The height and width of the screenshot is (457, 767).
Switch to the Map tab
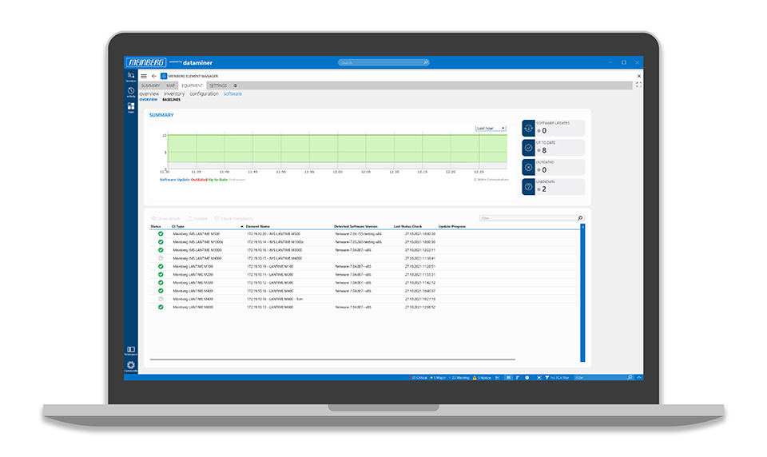(170, 85)
